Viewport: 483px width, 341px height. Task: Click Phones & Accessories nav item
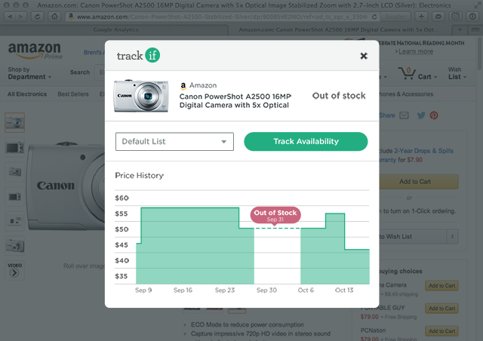click(406, 94)
